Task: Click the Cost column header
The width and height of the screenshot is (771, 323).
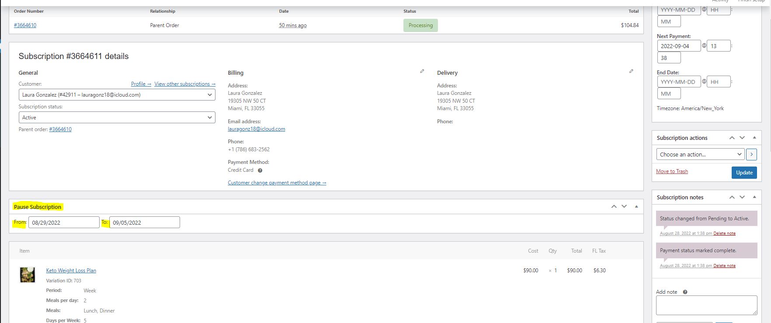Action: tap(533, 251)
